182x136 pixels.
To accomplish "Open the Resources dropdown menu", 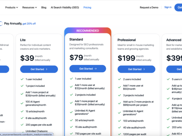I will 30,7.
